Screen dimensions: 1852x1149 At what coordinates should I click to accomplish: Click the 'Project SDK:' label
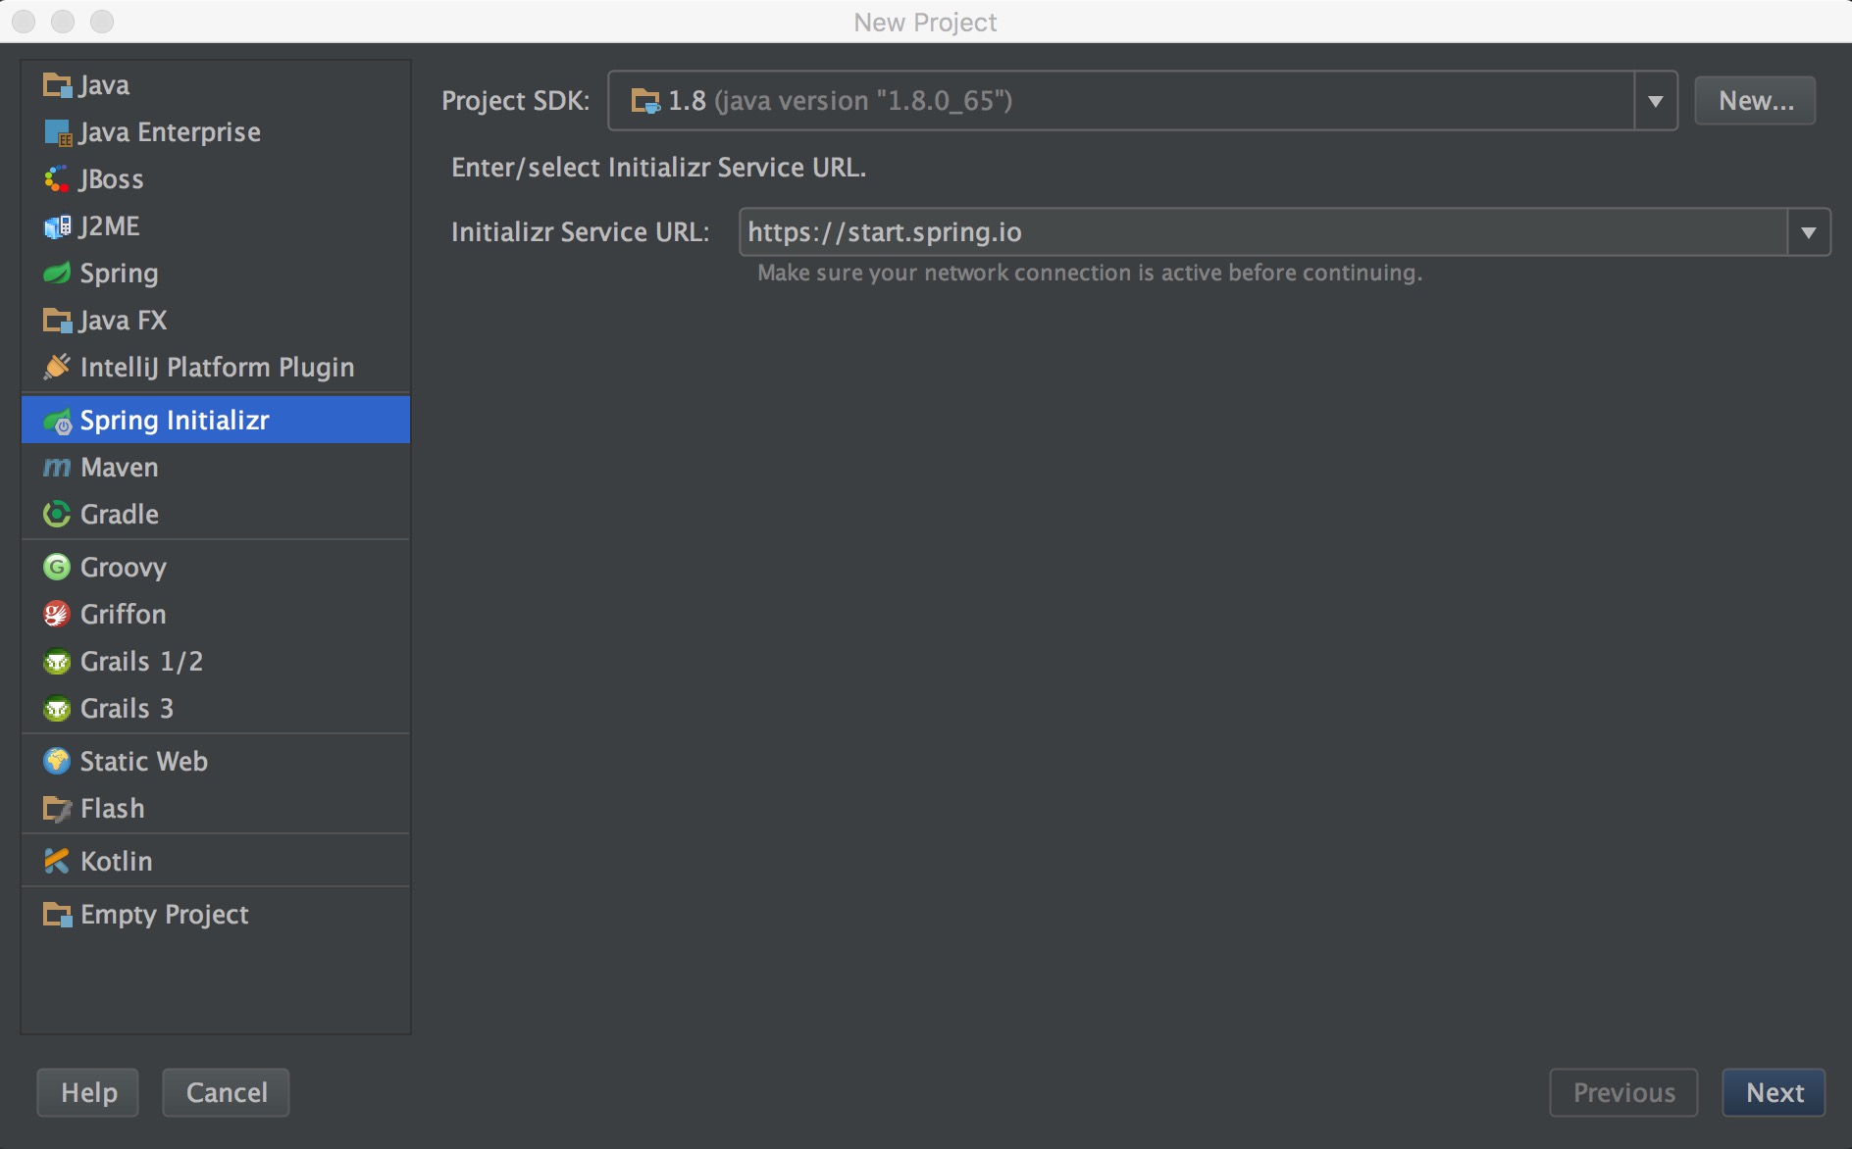[516, 101]
